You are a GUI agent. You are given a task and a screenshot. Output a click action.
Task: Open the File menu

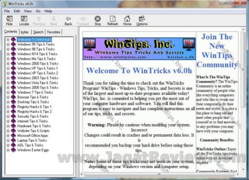click(7, 11)
